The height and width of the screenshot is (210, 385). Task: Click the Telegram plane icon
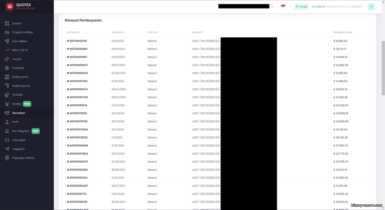pos(7,149)
